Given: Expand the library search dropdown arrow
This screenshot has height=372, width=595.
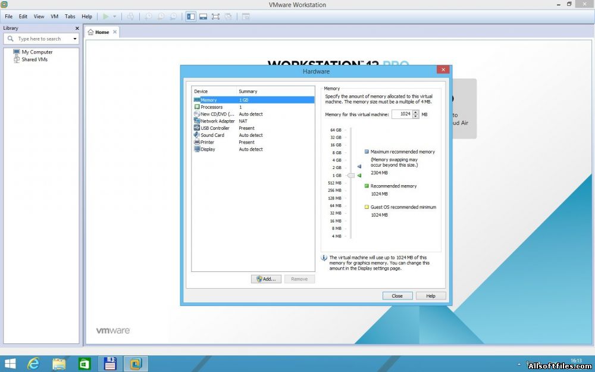Looking at the screenshot, I should (x=75, y=39).
